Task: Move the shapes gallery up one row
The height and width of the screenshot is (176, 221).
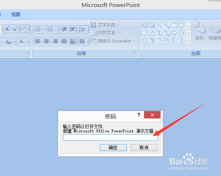Action: coord(189,26)
